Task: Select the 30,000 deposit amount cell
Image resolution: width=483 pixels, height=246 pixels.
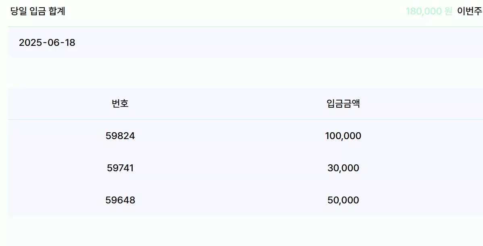Action: [x=343, y=168]
